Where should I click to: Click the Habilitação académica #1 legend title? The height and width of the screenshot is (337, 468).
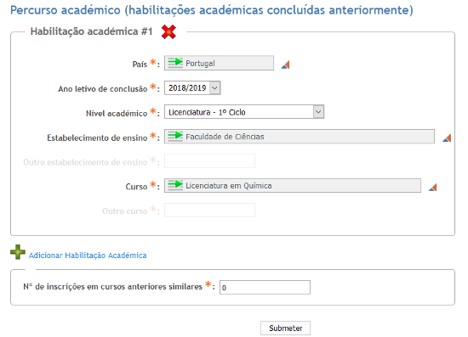(x=92, y=31)
